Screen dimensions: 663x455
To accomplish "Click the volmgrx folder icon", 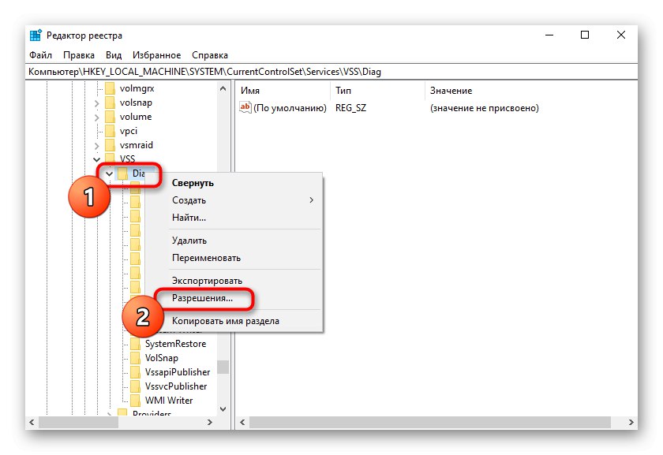I will (x=110, y=88).
